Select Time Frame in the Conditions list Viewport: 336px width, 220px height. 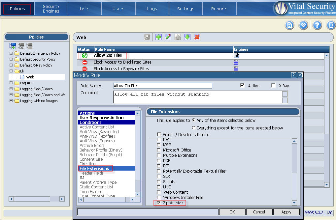(x=90, y=191)
